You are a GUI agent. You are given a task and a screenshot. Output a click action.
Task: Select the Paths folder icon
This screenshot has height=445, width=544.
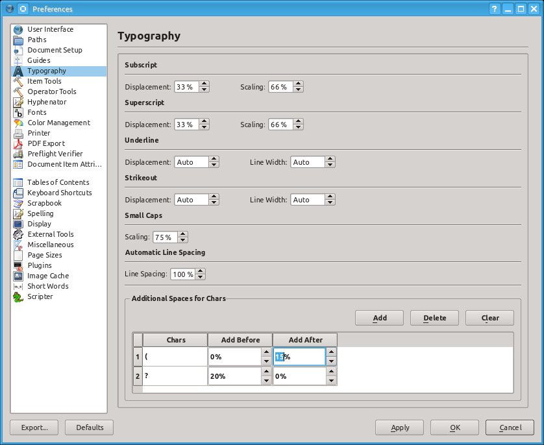point(18,40)
